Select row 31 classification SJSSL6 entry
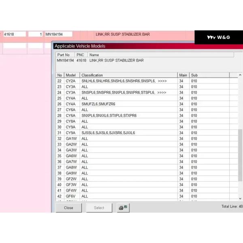 [x=108, y=133]
